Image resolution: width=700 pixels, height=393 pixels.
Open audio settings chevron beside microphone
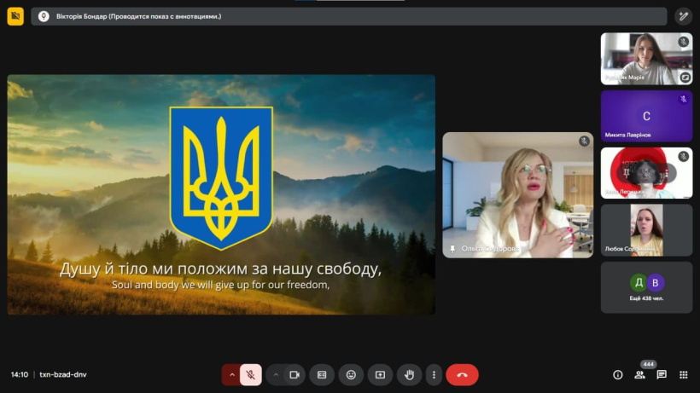pyautogui.click(x=231, y=375)
